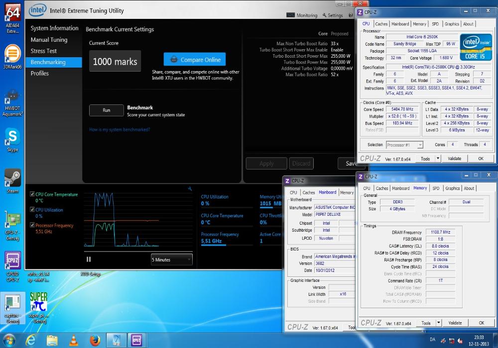The image size is (498, 348).
Task: Click the system tray clock 23:33
Action: pos(479,337)
